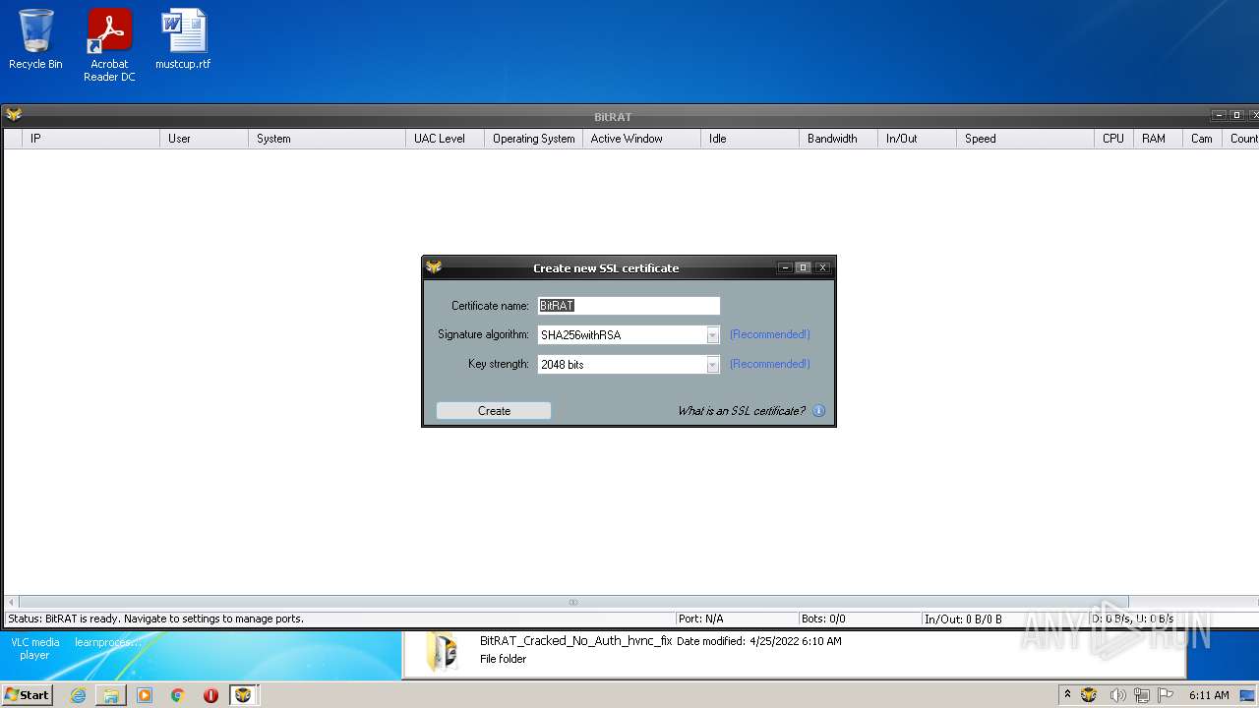
Task: Click the blue info icon beside the SSL question
Action: coord(818,411)
